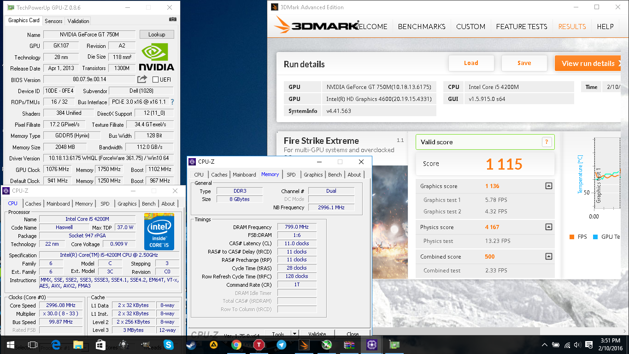Click the battery power tray icon
629x354 pixels.
point(556,345)
